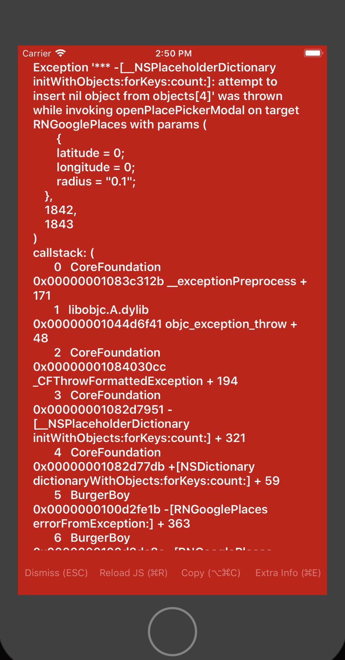Click the clock showing 2:50 PM
345x660 pixels.
pyautogui.click(x=174, y=53)
